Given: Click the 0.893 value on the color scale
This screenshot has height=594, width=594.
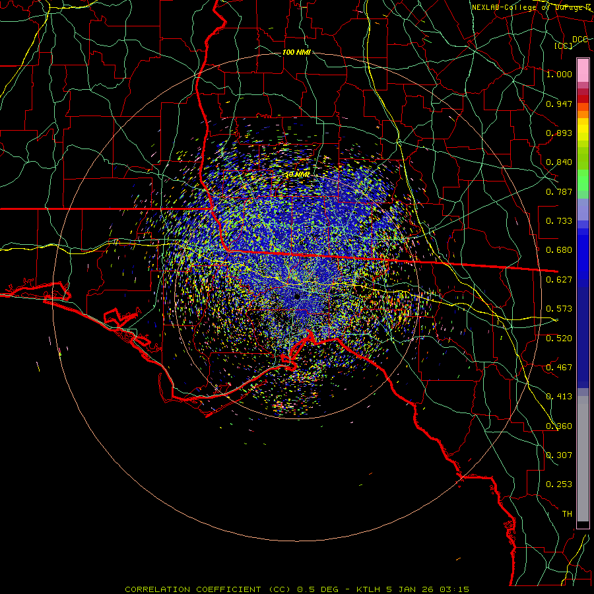Looking at the screenshot, I should tap(559, 133).
